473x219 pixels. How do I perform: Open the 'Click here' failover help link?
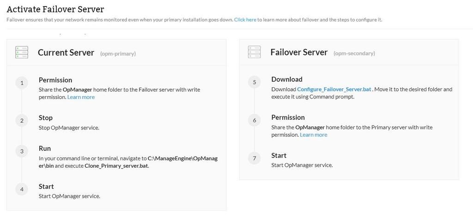pyautogui.click(x=245, y=20)
